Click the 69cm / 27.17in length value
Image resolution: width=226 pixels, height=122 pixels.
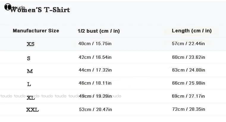coord(189,96)
